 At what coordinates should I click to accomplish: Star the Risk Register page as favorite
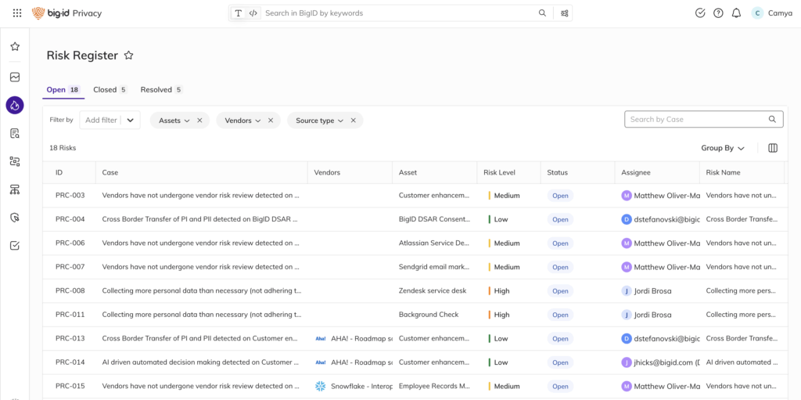129,56
